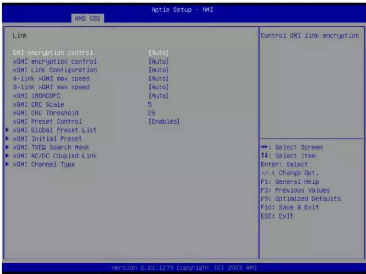Click the arrow beside xGMI Initial Preset
The image size is (366, 274).
(x=7, y=139)
